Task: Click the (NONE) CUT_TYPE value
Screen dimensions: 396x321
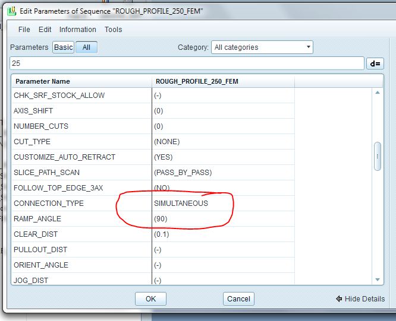Action: [x=167, y=142]
